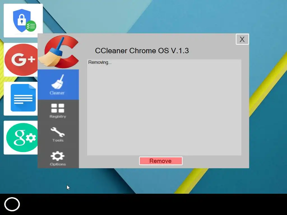Open the Google+ desktop icon
287x215 pixels.
21,60
